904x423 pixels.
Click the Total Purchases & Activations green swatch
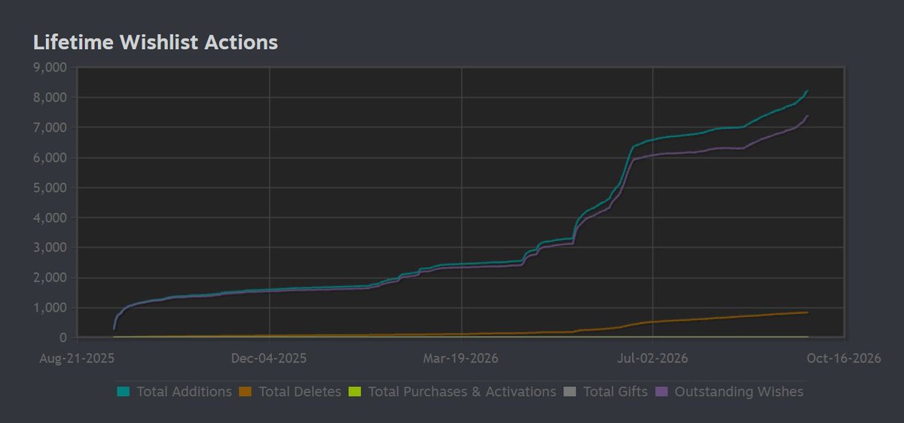356,392
